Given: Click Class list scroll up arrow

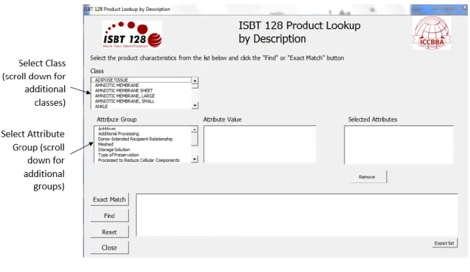Looking at the screenshot, I should [x=195, y=81].
